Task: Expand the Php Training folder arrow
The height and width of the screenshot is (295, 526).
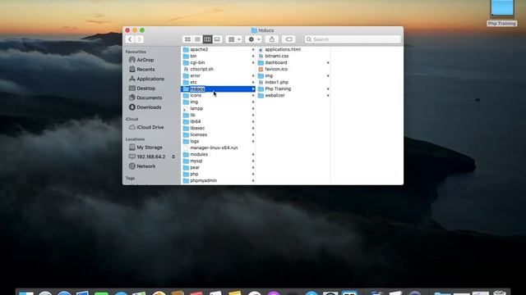Action: click(x=328, y=89)
